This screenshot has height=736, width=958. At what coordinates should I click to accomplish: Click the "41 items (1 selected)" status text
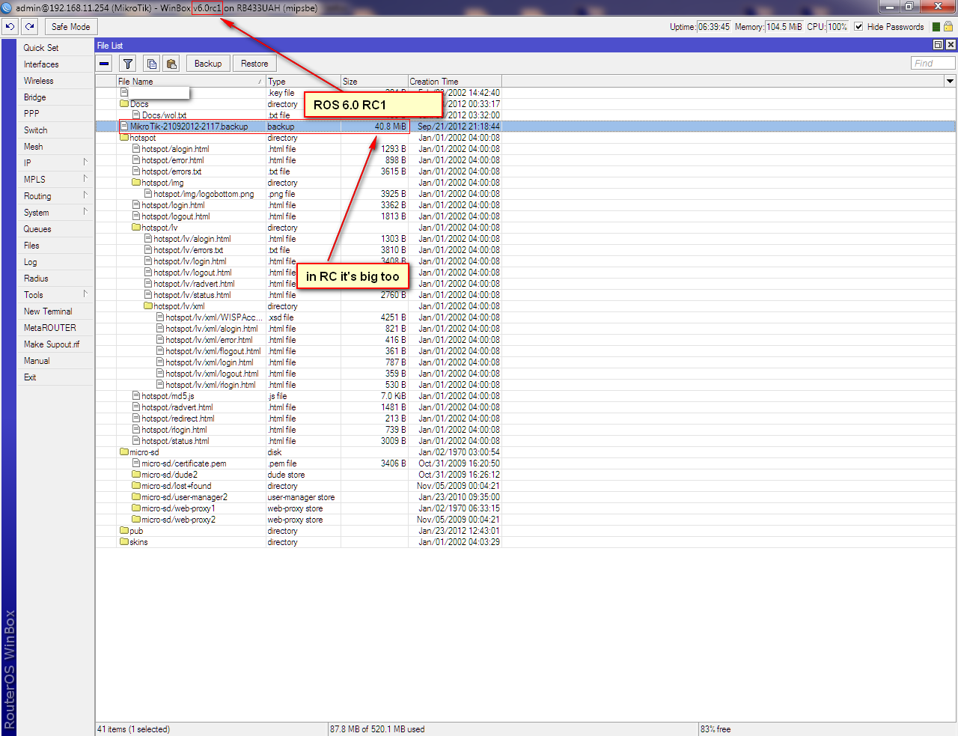[134, 729]
